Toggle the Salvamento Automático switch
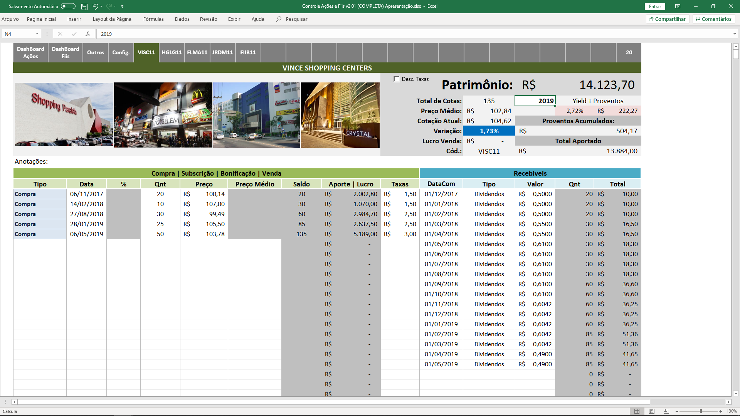This screenshot has width=740, height=416. pyautogui.click(x=68, y=6)
